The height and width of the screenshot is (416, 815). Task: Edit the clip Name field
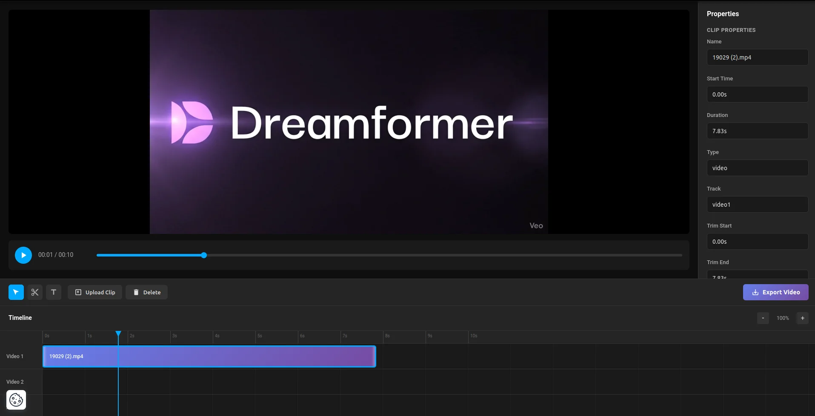click(757, 57)
